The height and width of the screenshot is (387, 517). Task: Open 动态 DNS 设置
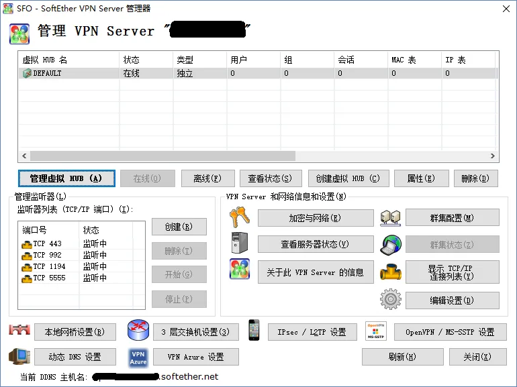click(75, 357)
